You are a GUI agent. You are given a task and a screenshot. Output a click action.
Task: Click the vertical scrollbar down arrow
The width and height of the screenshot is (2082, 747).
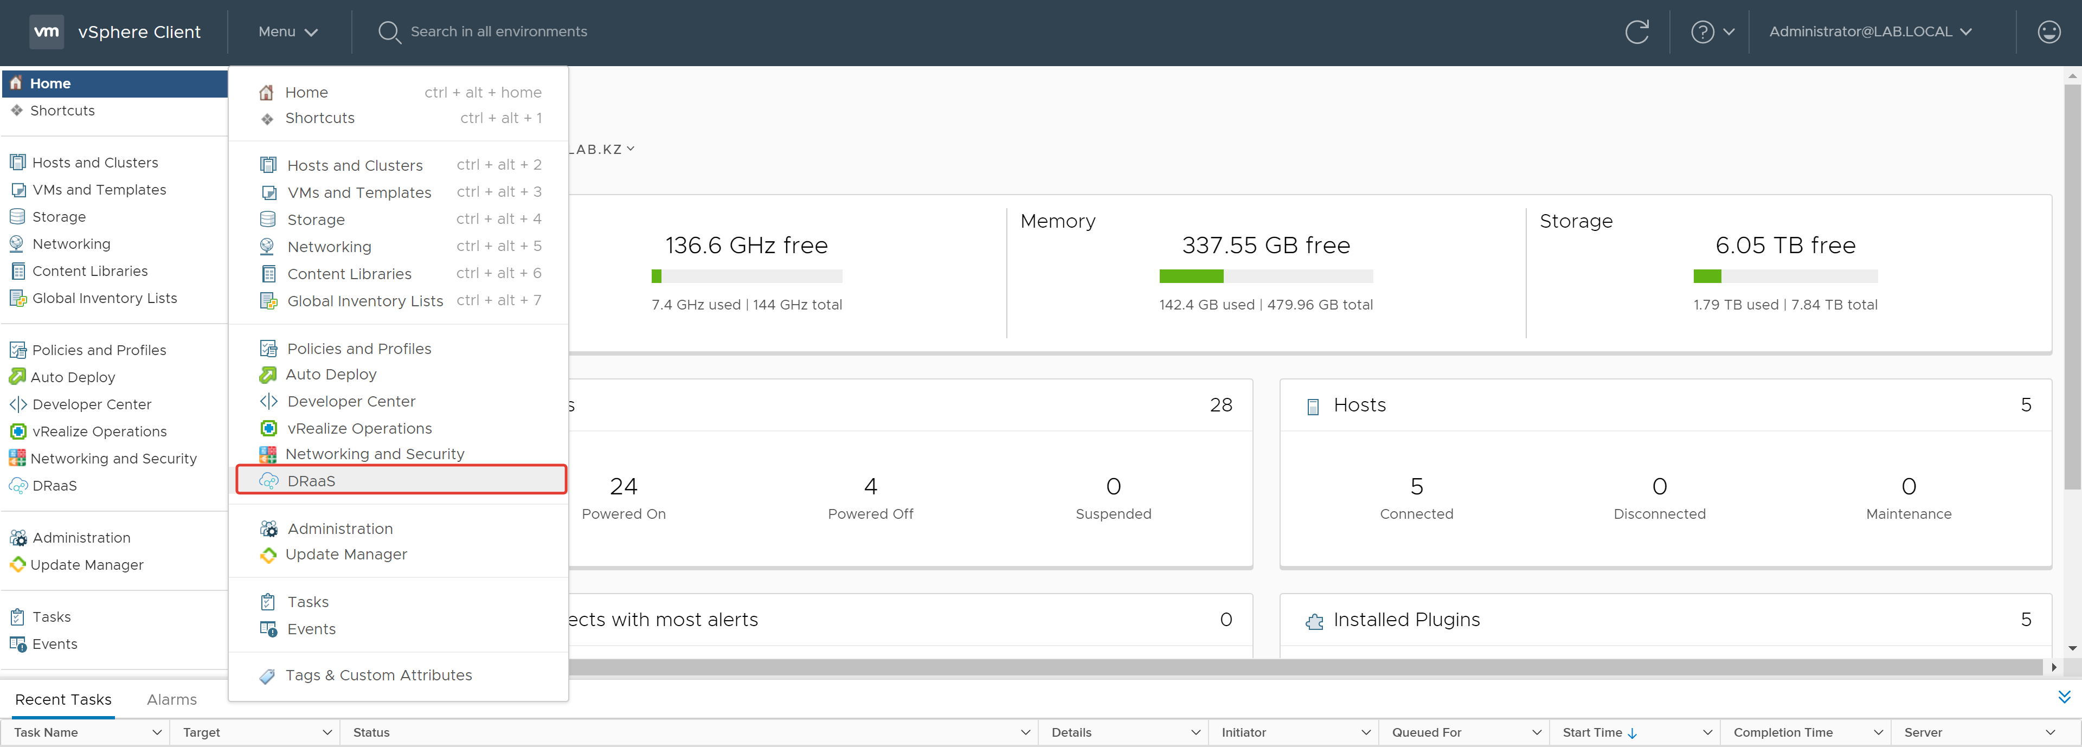tap(2072, 648)
